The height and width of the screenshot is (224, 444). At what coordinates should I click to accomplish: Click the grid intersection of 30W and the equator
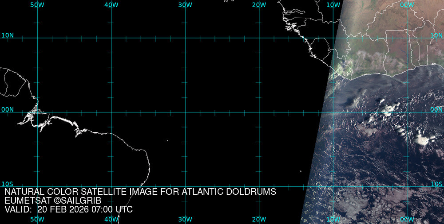pos(185,112)
